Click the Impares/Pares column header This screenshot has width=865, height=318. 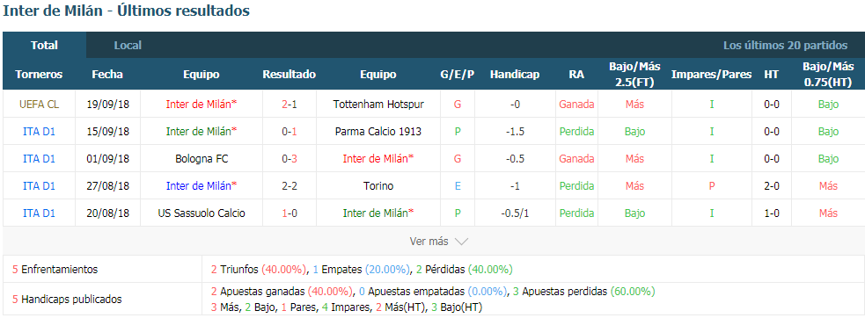(x=711, y=75)
